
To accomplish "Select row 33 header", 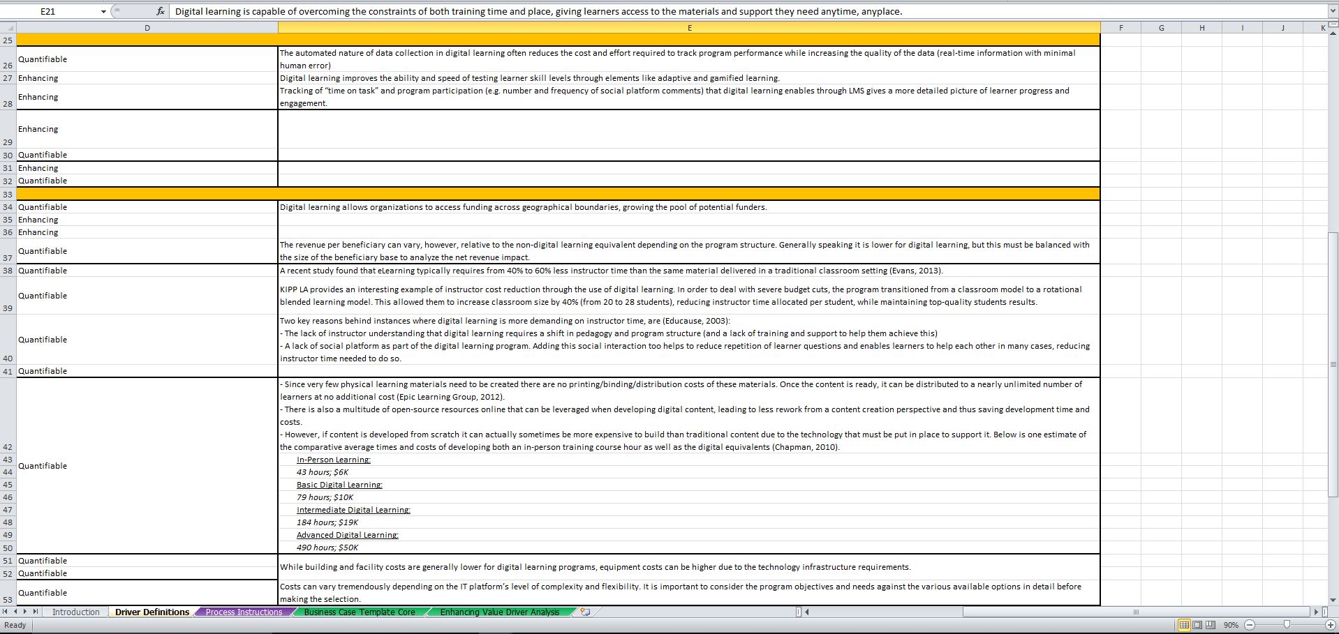I will 8,194.
